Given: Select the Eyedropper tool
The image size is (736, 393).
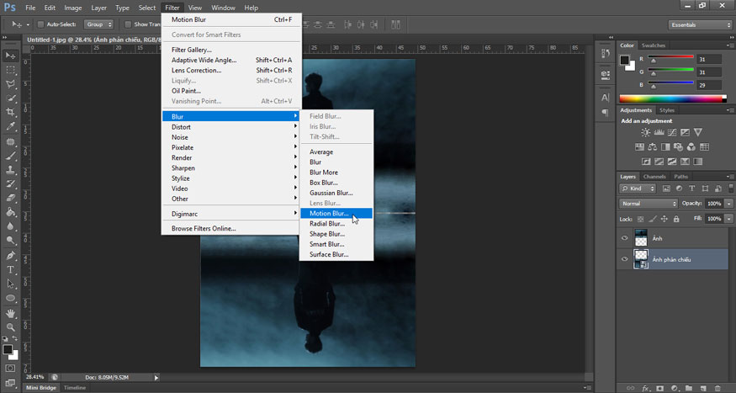Looking at the screenshot, I should pos(10,126).
